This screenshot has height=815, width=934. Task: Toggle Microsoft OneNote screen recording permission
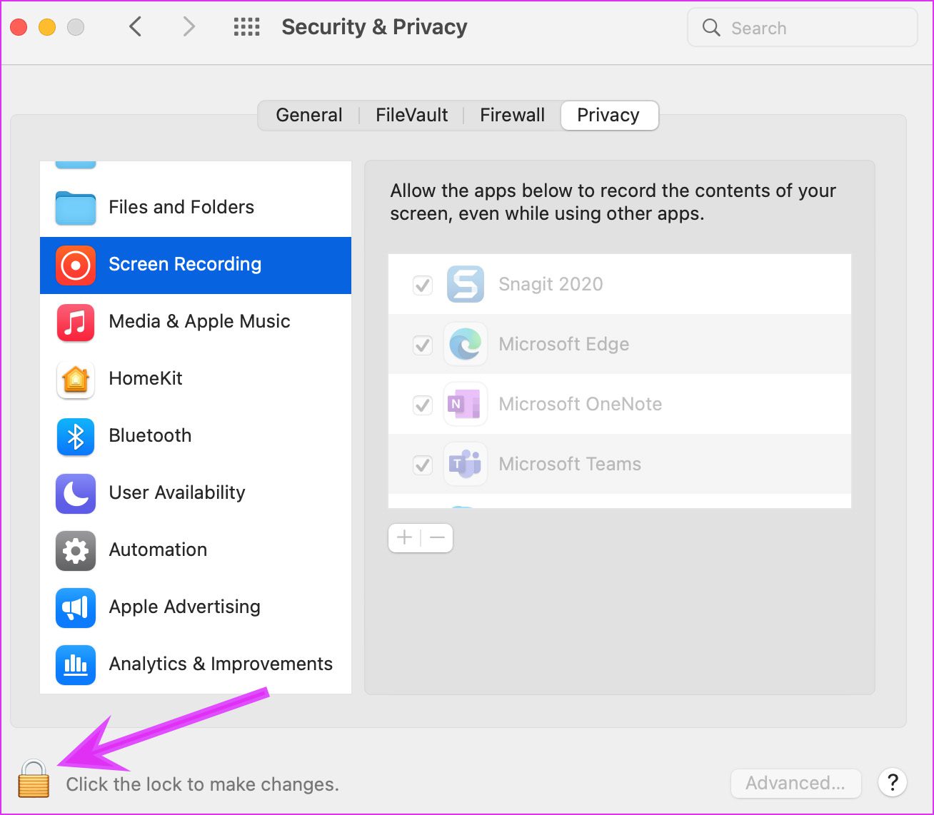[422, 405]
